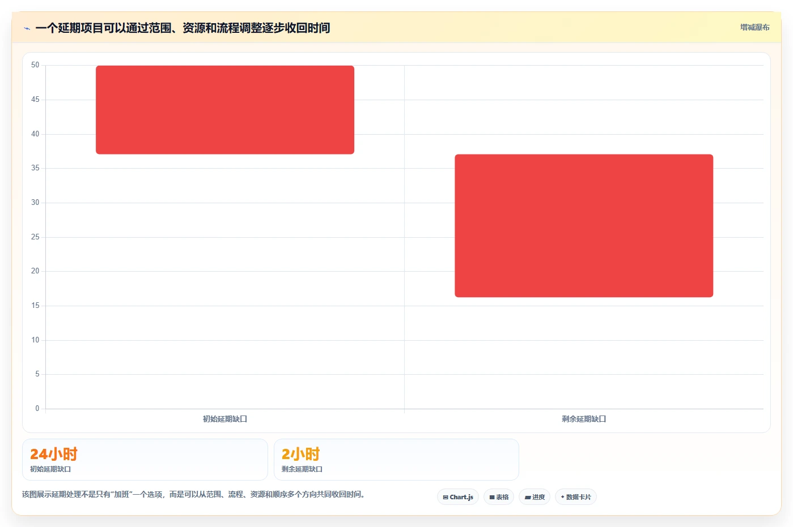793x527 pixels.
Task: Select the Chart.js chip
Action: click(x=458, y=497)
